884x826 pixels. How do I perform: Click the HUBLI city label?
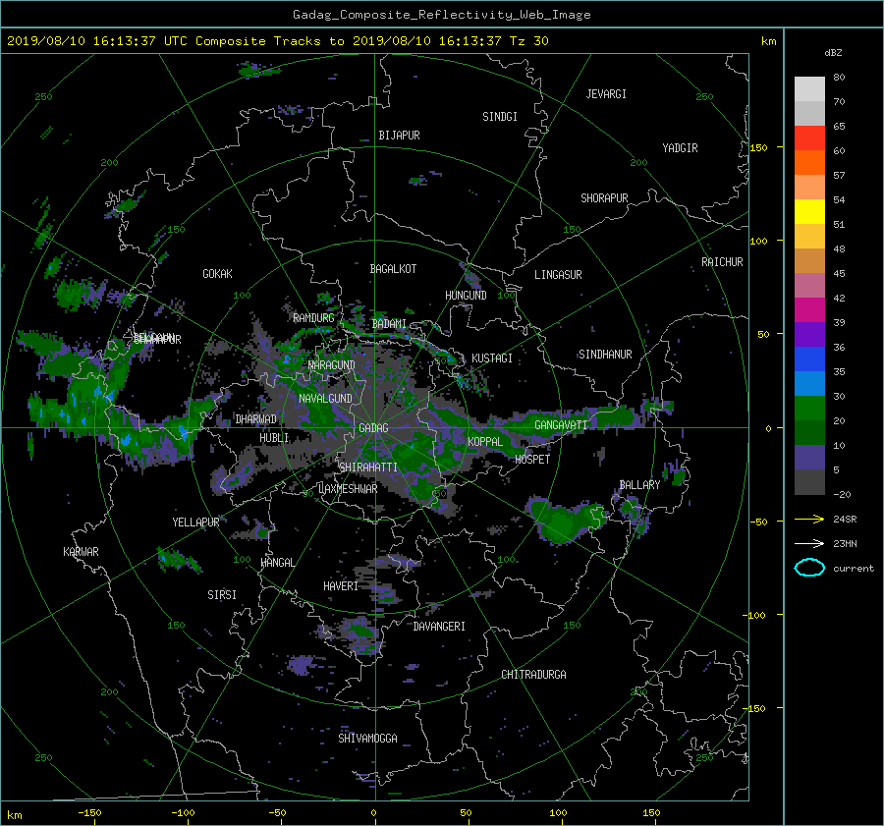(x=274, y=438)
